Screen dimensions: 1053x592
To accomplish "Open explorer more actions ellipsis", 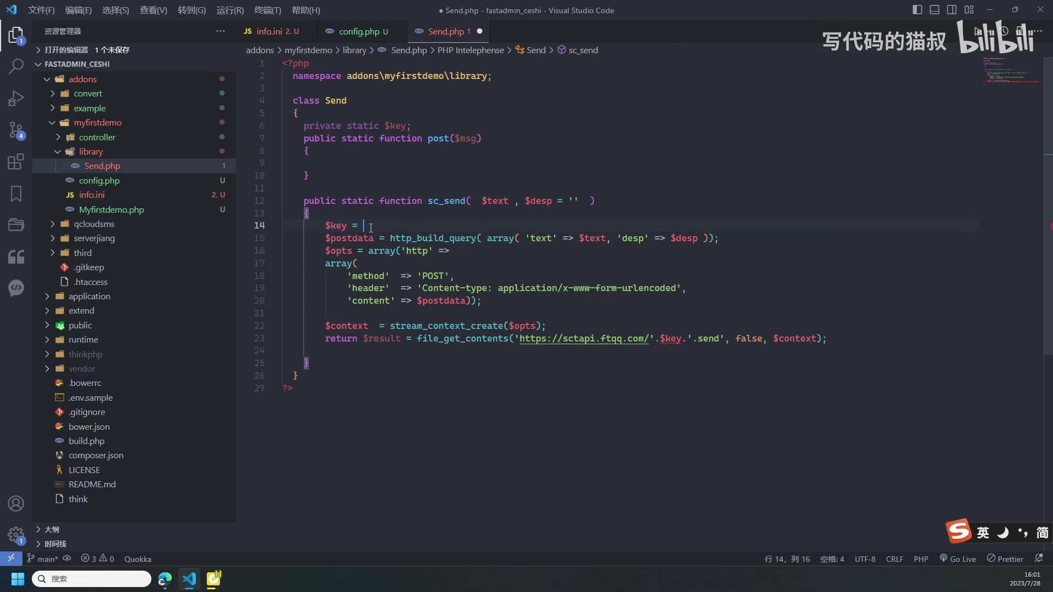I will coord(220,31).
